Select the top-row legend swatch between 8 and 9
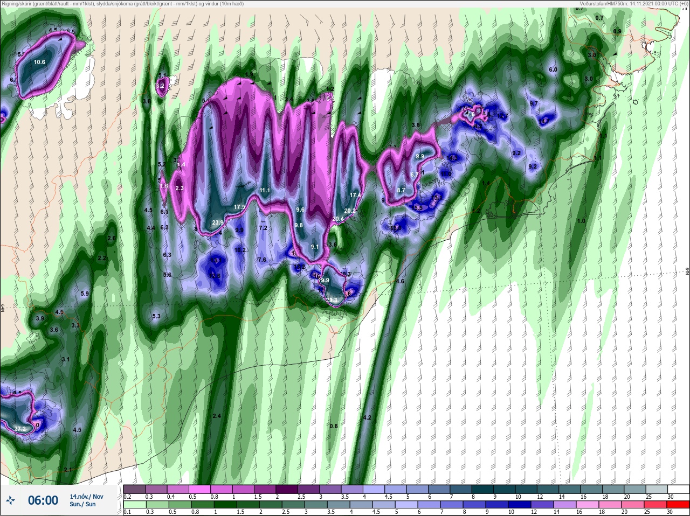Screen dimensions: 690x516 click(483, 489)
